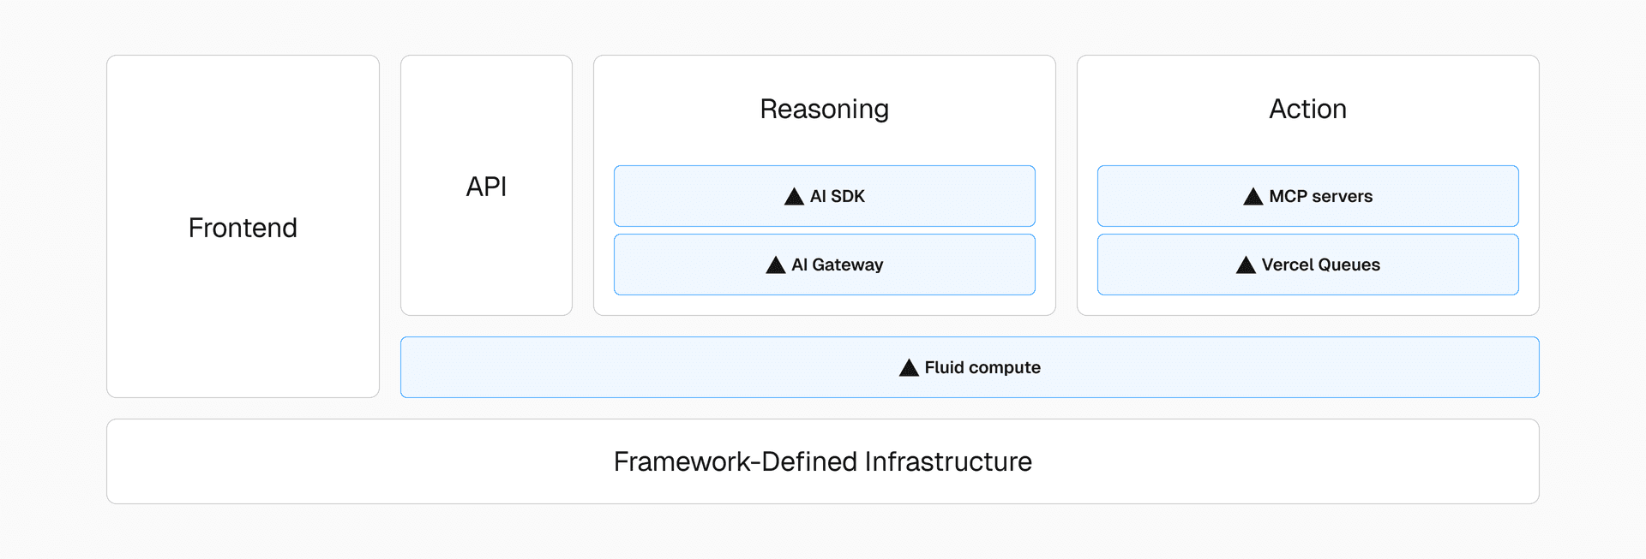Image resolution: width=1646 pixels, height=559 pixels.
Task: Click the word Infrastructure in the bottom box
Action: [x=947, y=462]
